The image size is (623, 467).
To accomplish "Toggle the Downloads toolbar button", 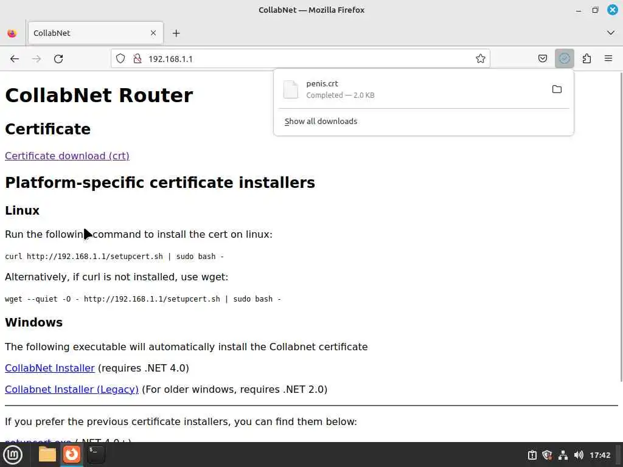I will coord(564,59).
